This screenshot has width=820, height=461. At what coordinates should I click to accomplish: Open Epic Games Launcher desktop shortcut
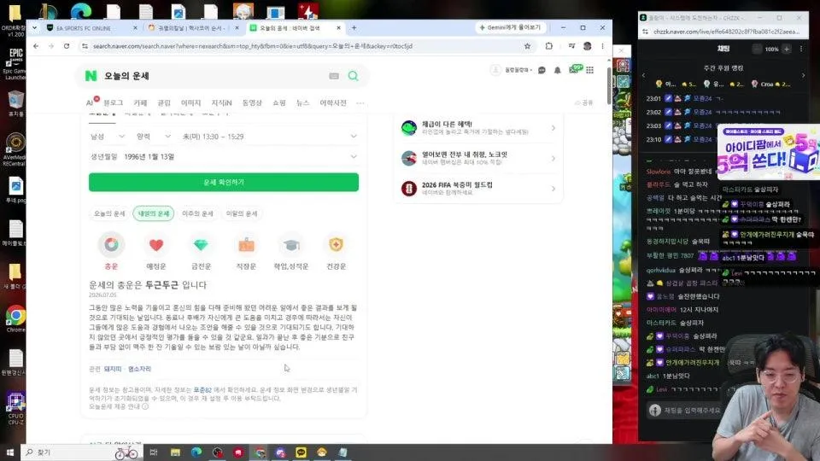tap(15, 64)
